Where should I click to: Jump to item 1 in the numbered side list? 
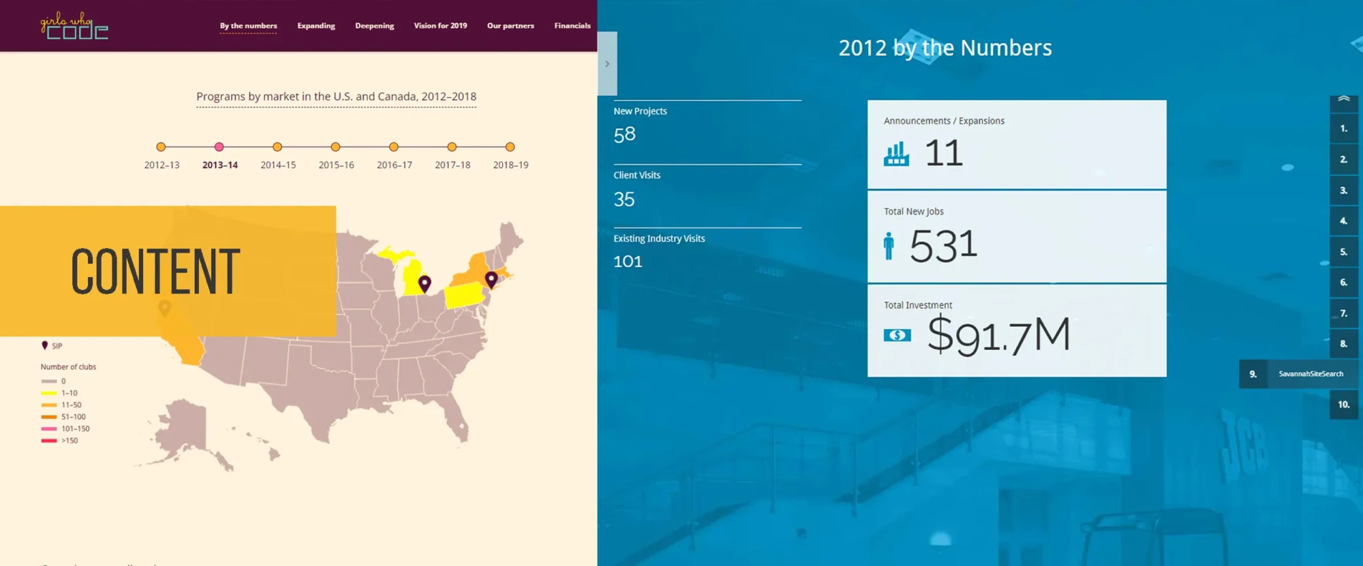click(x=1344, y=128)
